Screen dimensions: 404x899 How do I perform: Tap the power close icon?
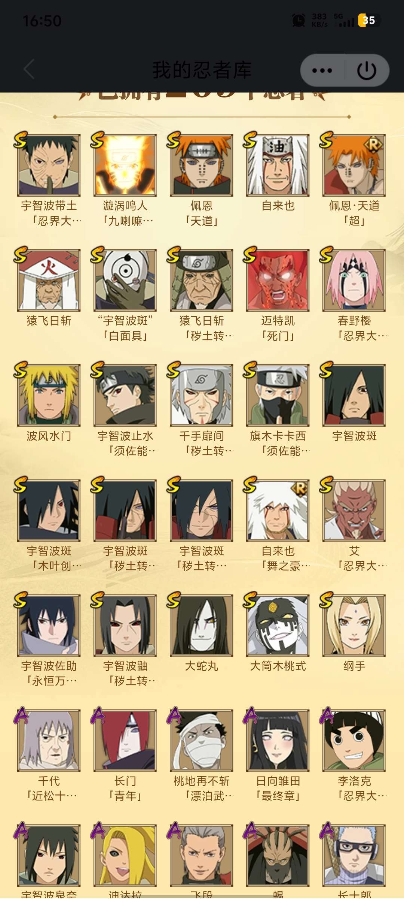tap(367, 70)
